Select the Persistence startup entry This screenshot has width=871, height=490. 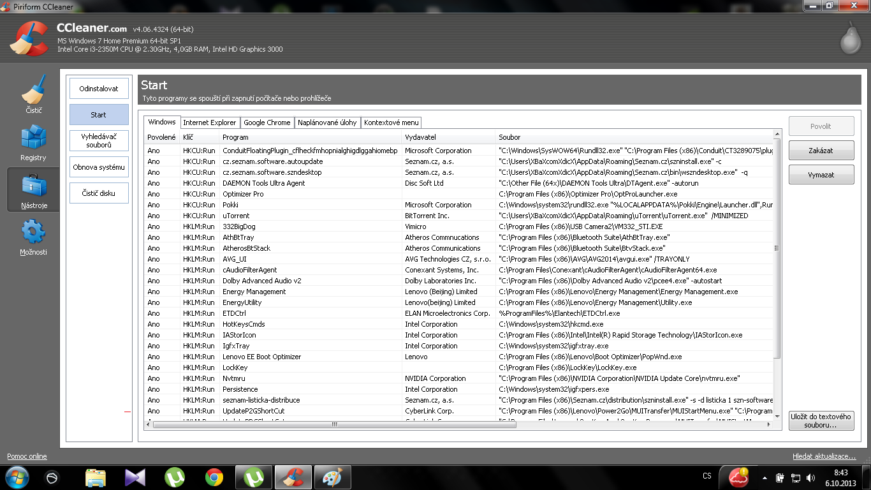coord(458,389)
